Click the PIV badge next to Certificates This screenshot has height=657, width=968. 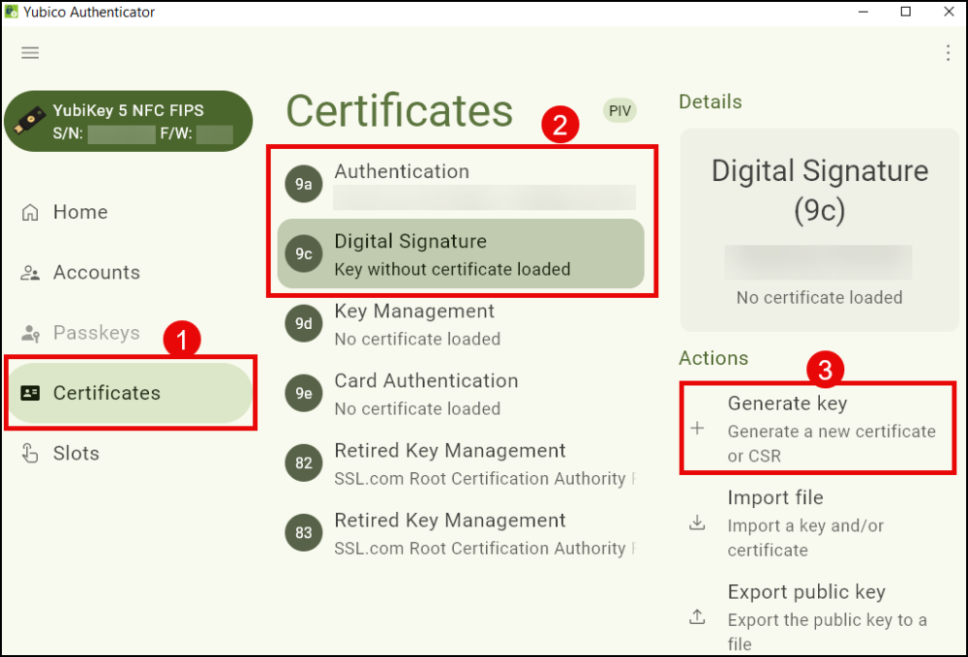(620, 110)
